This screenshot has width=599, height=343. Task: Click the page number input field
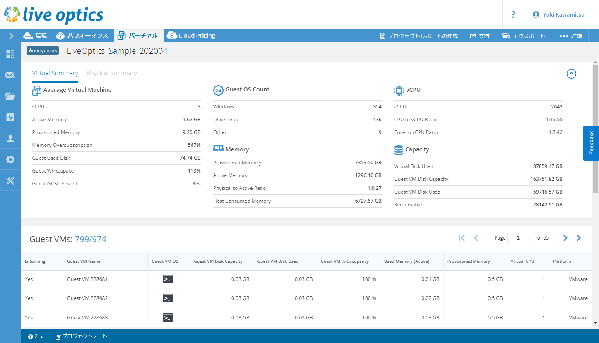[521, 238]
